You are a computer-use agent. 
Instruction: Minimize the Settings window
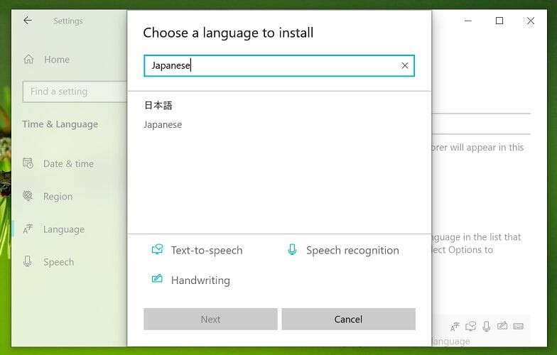click(x=468, y=21)
